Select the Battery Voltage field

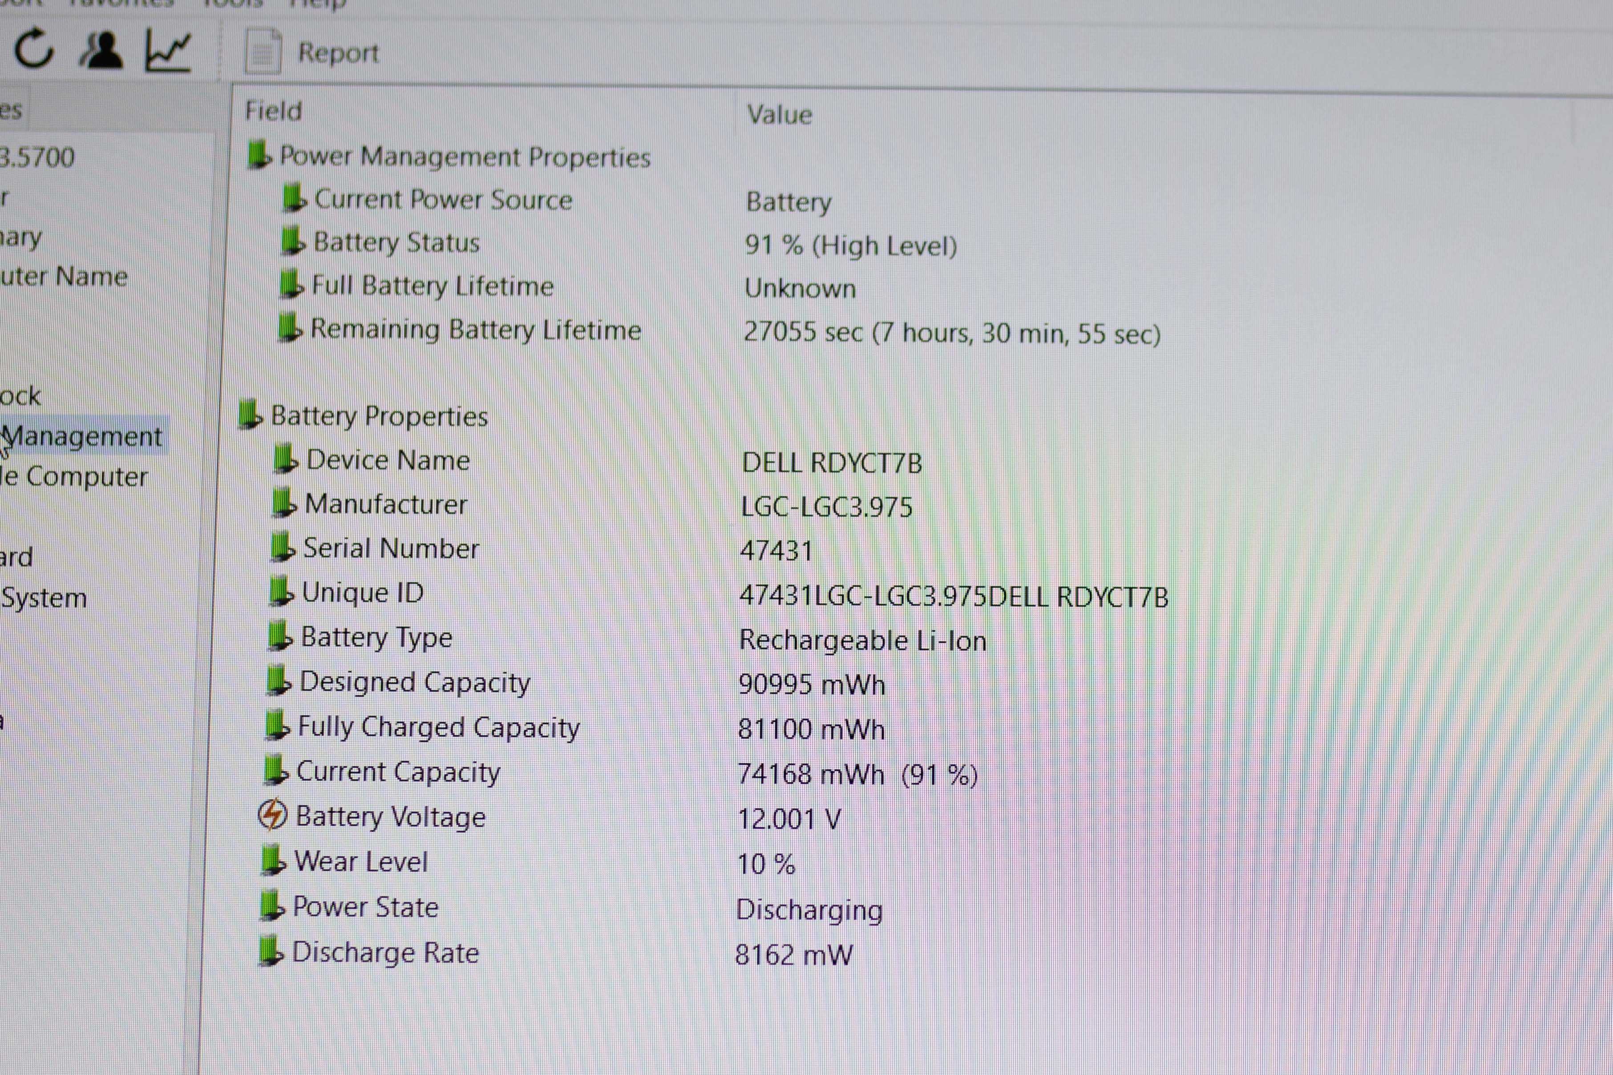[390, 817]
